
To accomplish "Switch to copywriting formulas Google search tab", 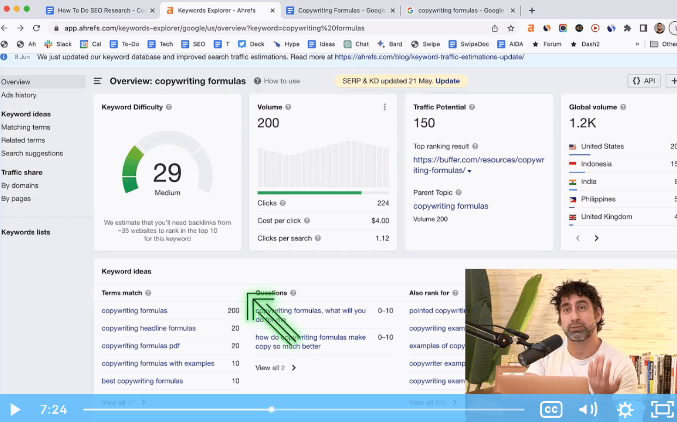I will point(460,10).
